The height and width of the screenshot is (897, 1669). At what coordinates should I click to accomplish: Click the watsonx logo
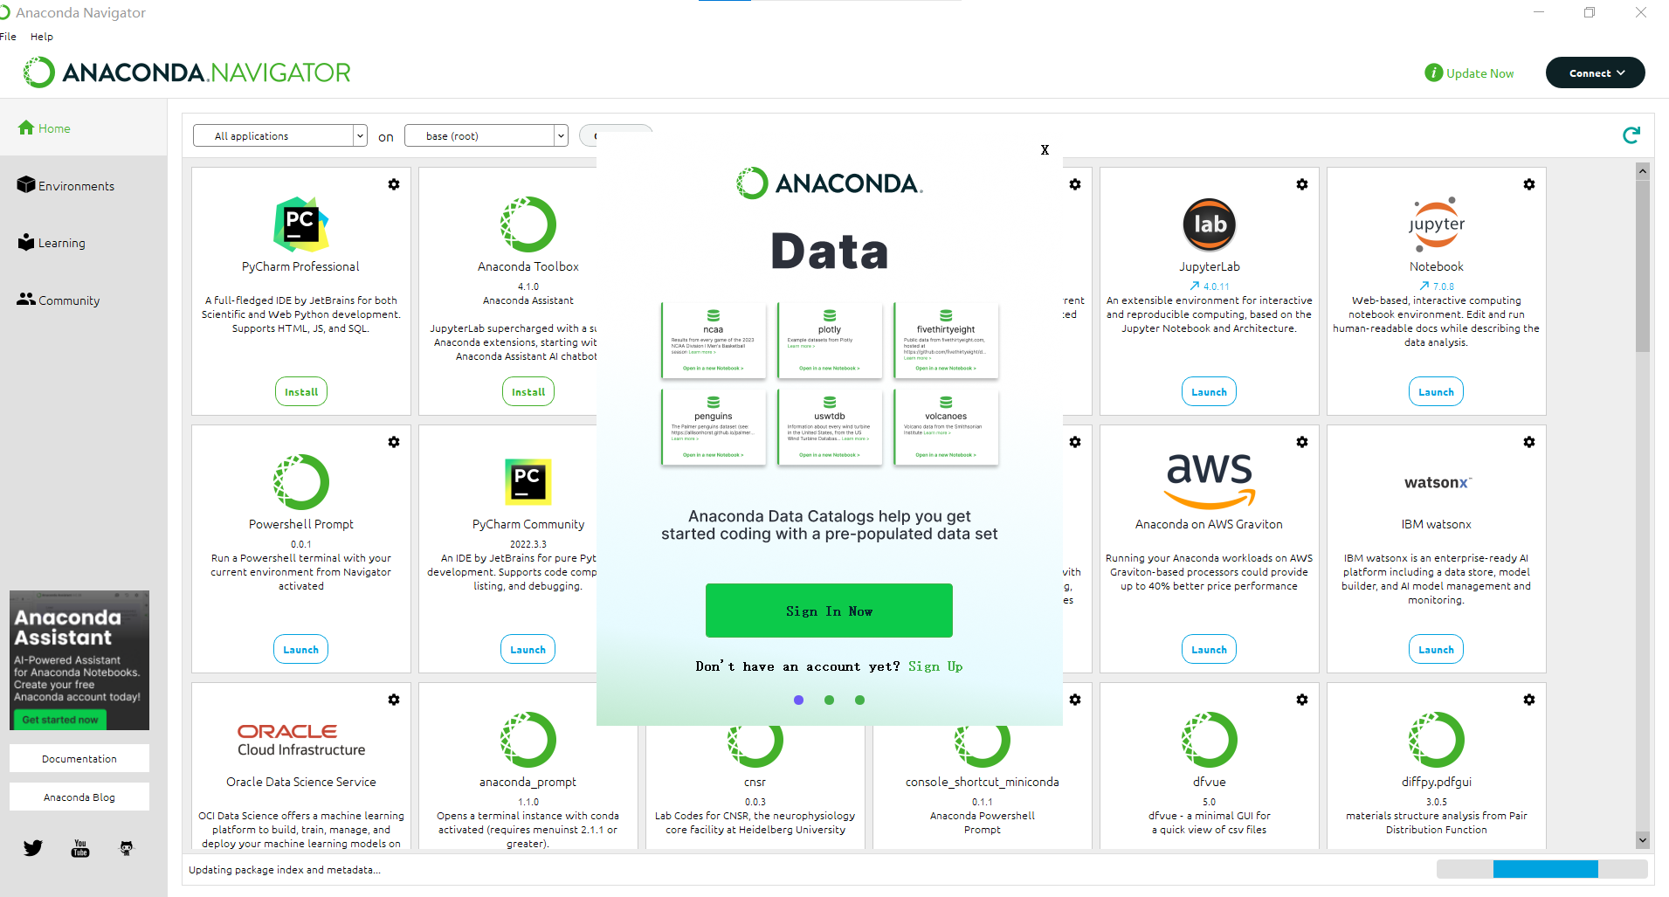click(1438, 482)
